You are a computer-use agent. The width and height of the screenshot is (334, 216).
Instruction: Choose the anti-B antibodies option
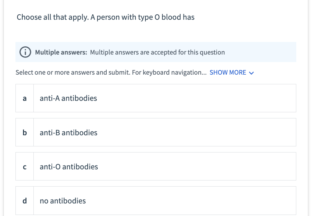pos(69,133)
